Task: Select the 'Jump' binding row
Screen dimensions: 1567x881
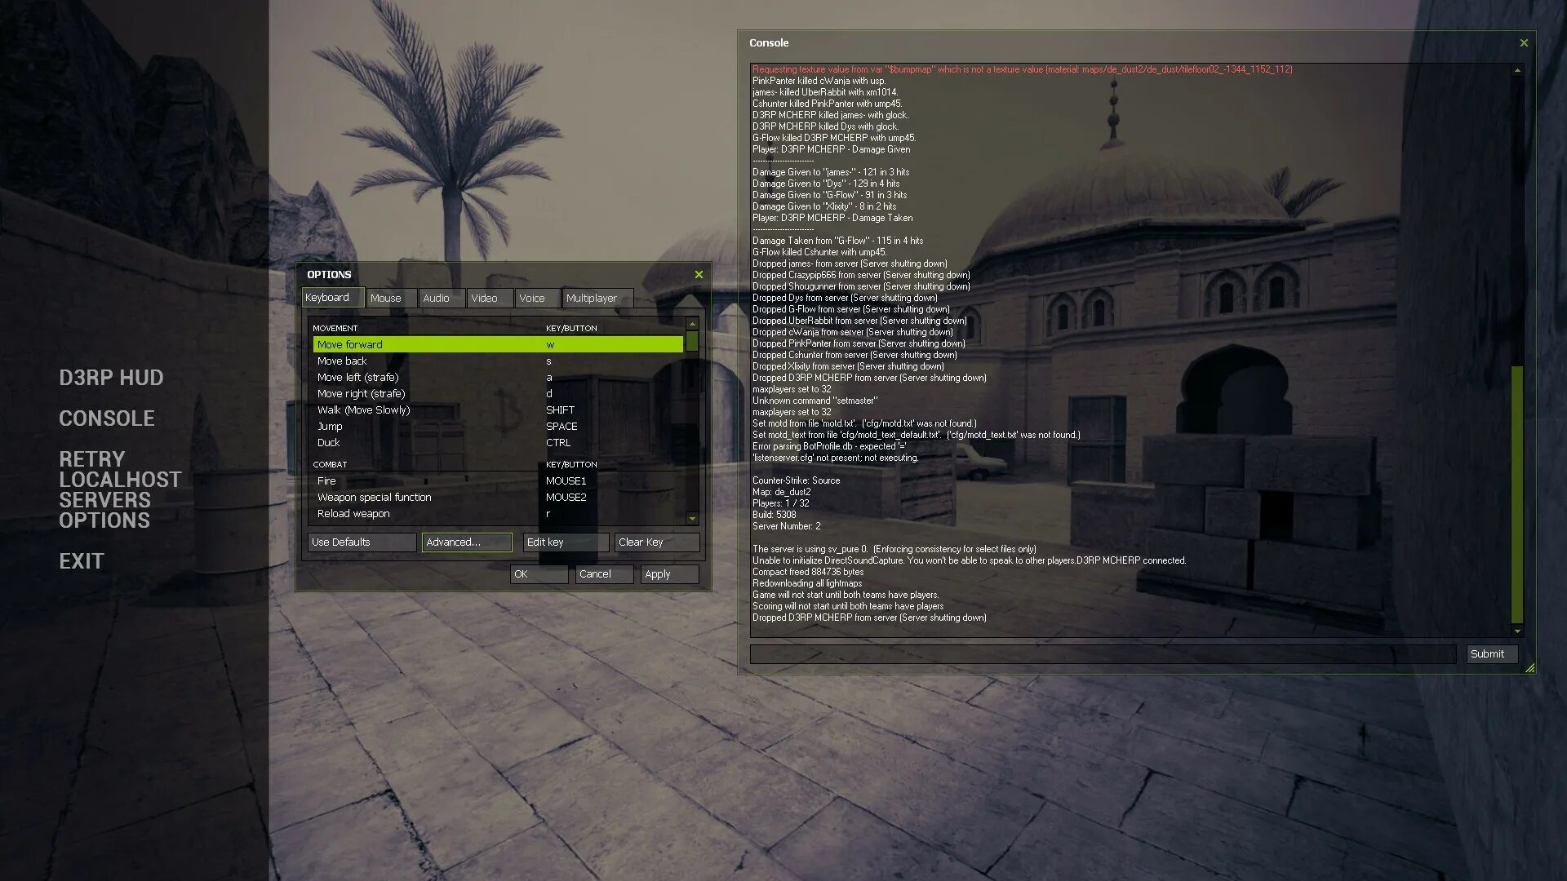Action: [498, 427]
